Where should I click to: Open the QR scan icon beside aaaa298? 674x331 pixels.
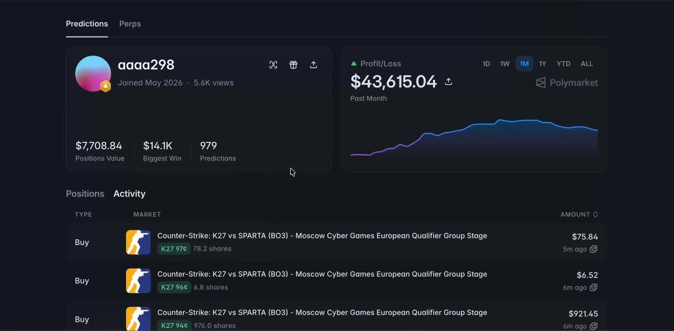click(x=274, y=65)
